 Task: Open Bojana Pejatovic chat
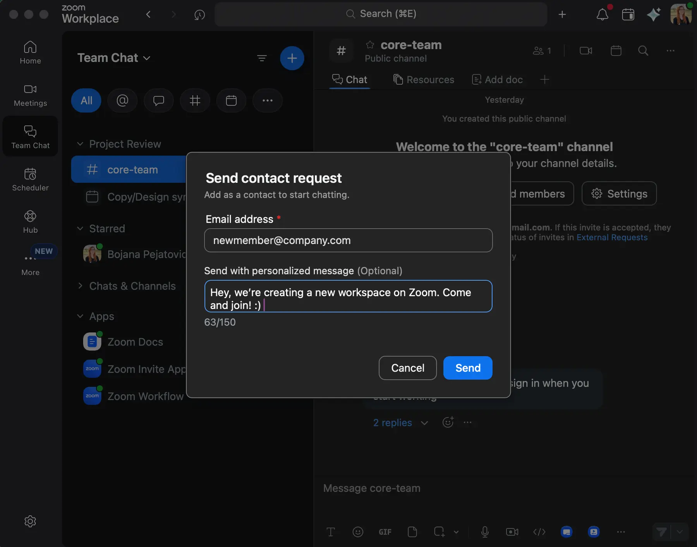[134, 254]
